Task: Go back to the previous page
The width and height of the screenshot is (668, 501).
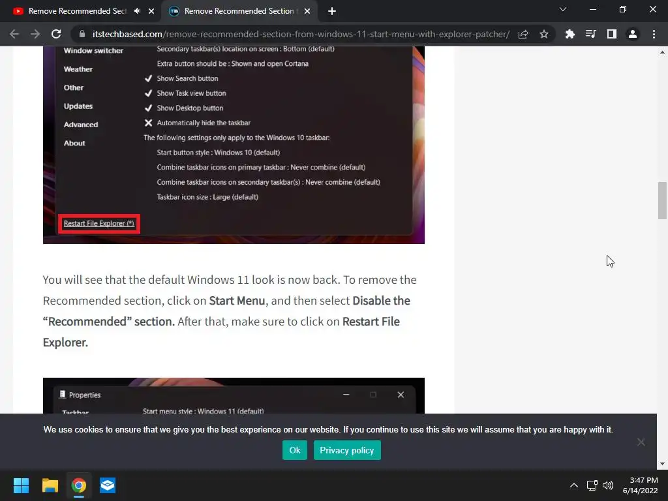Action: tap(14, 34)
